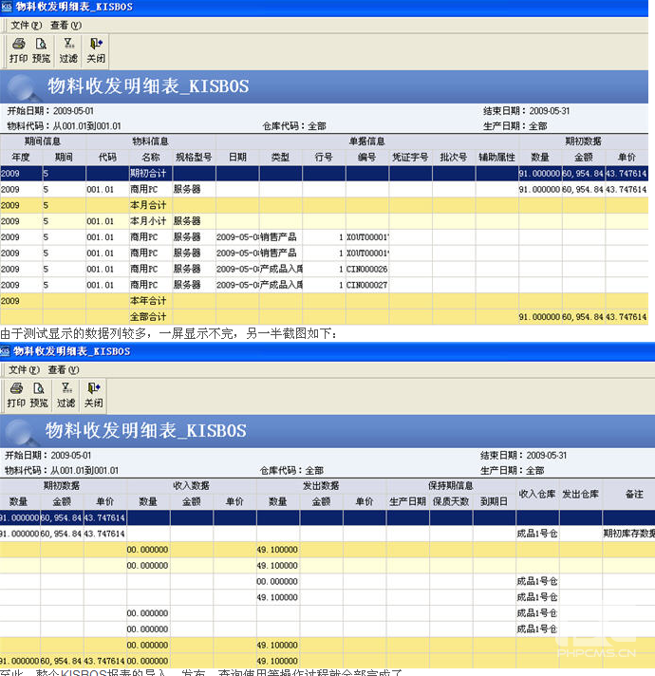Viewport: 655px width, 676px height.
Task: Select the 本月合计 row in upper table
Action: pos(147,205)
